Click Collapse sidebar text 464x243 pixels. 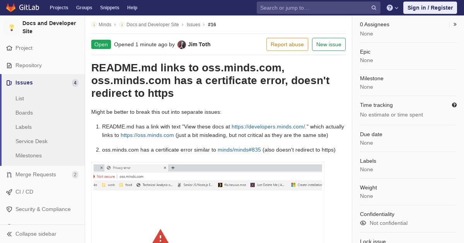point(36,234)
